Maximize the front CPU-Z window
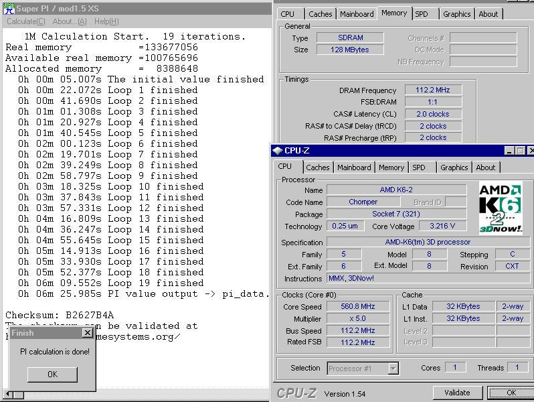The image size is (534, 402). 520,150
